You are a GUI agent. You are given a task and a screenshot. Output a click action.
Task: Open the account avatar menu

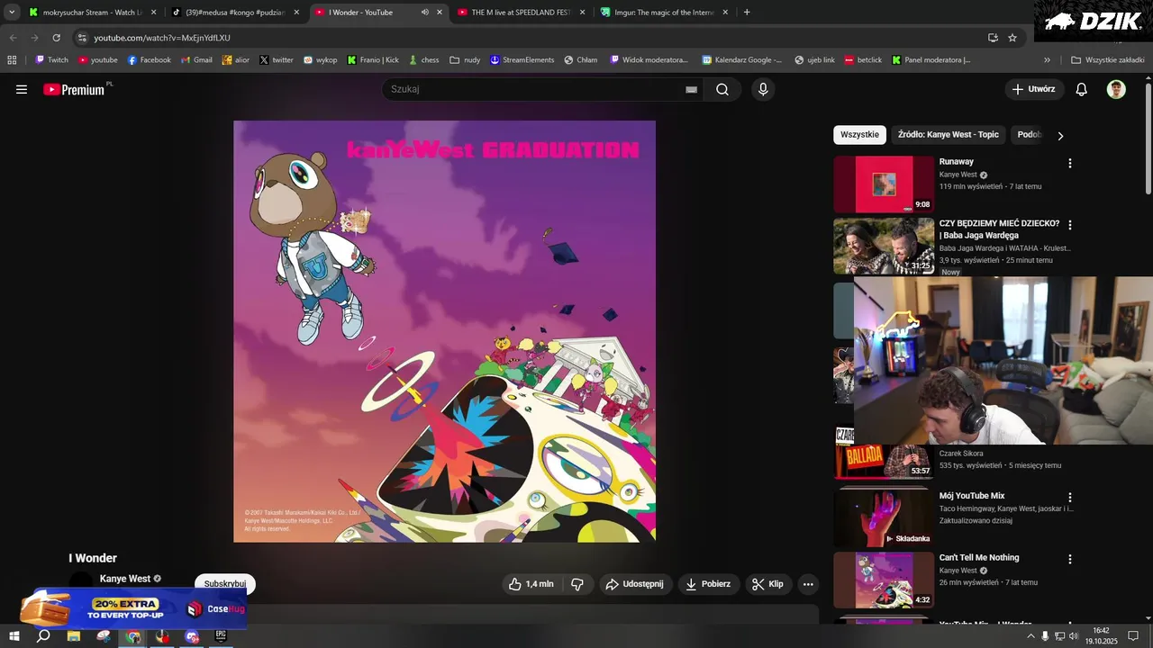tap(1116, 89)
